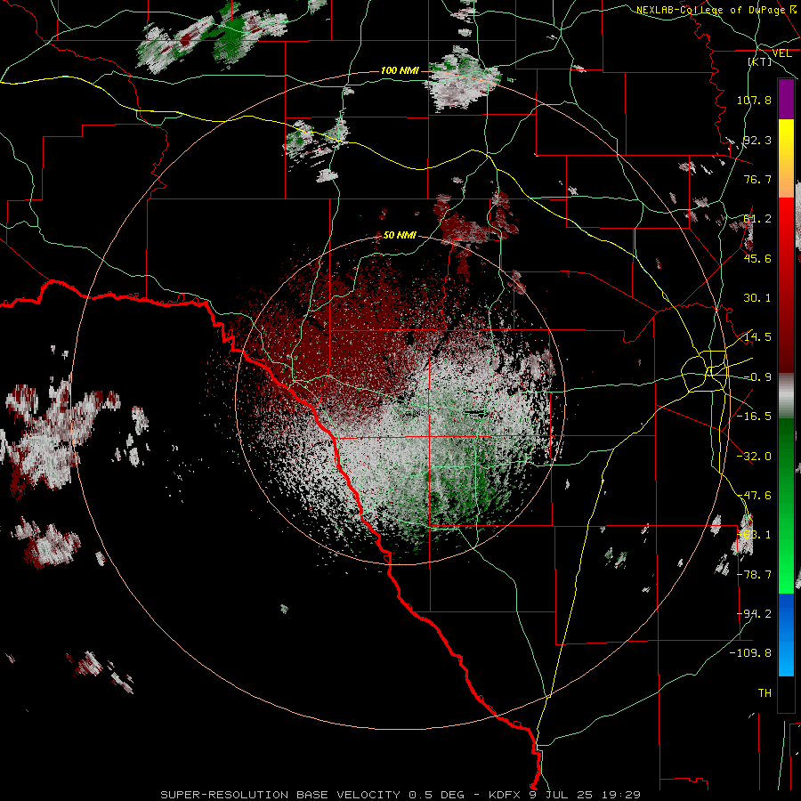The image size is (801, 801).
Task: Click the "NEXLAB-College of DuPage" credit text
Action: 710,10
